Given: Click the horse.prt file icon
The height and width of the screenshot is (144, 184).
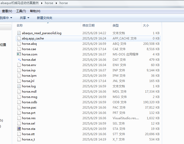Looking at the screenshot, I should coord(19,113).
